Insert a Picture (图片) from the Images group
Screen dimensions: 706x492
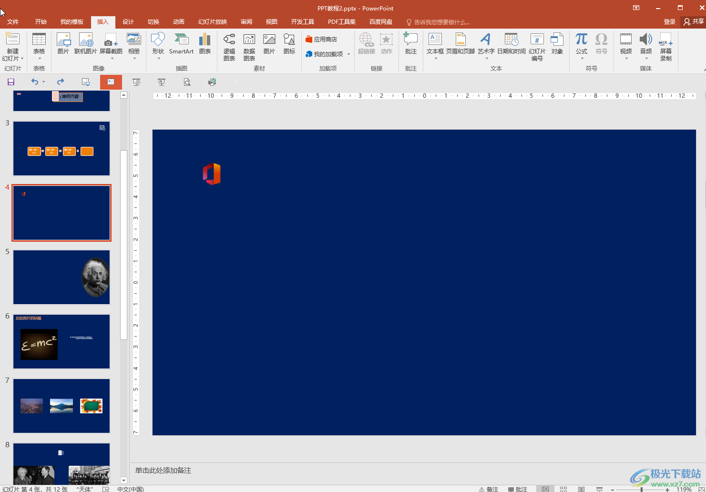coord(63,44)
